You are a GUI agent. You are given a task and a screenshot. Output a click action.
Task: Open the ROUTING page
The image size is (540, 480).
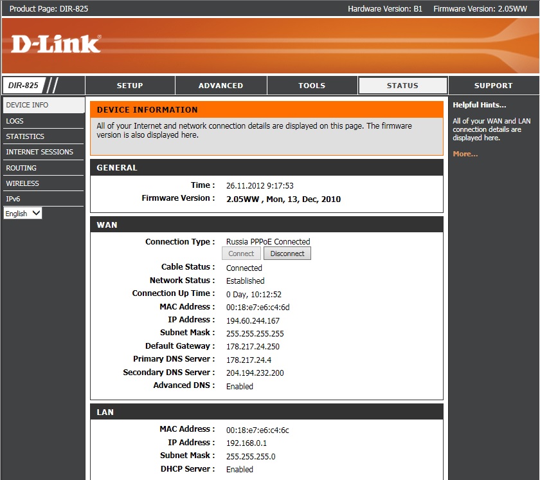(44, 168)
